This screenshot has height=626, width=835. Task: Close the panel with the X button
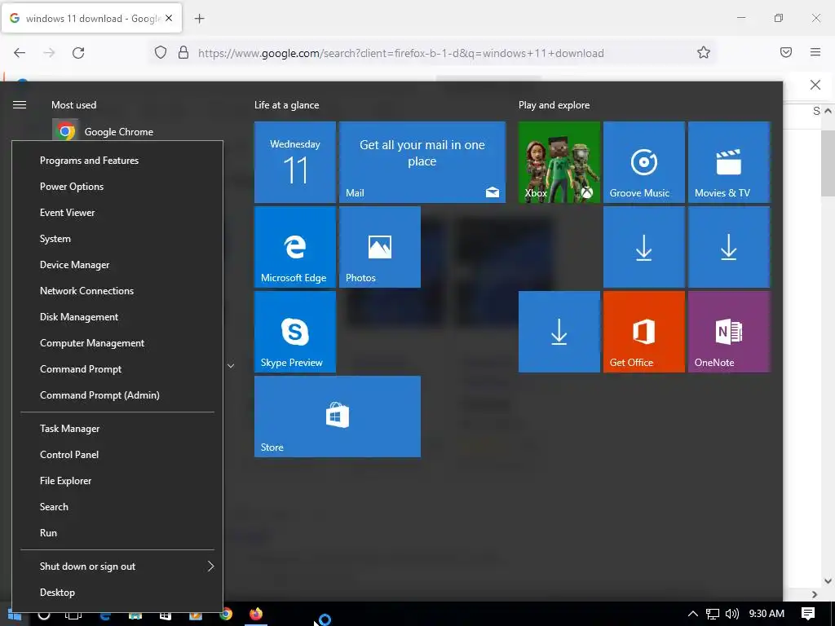[x=815, y=85]
